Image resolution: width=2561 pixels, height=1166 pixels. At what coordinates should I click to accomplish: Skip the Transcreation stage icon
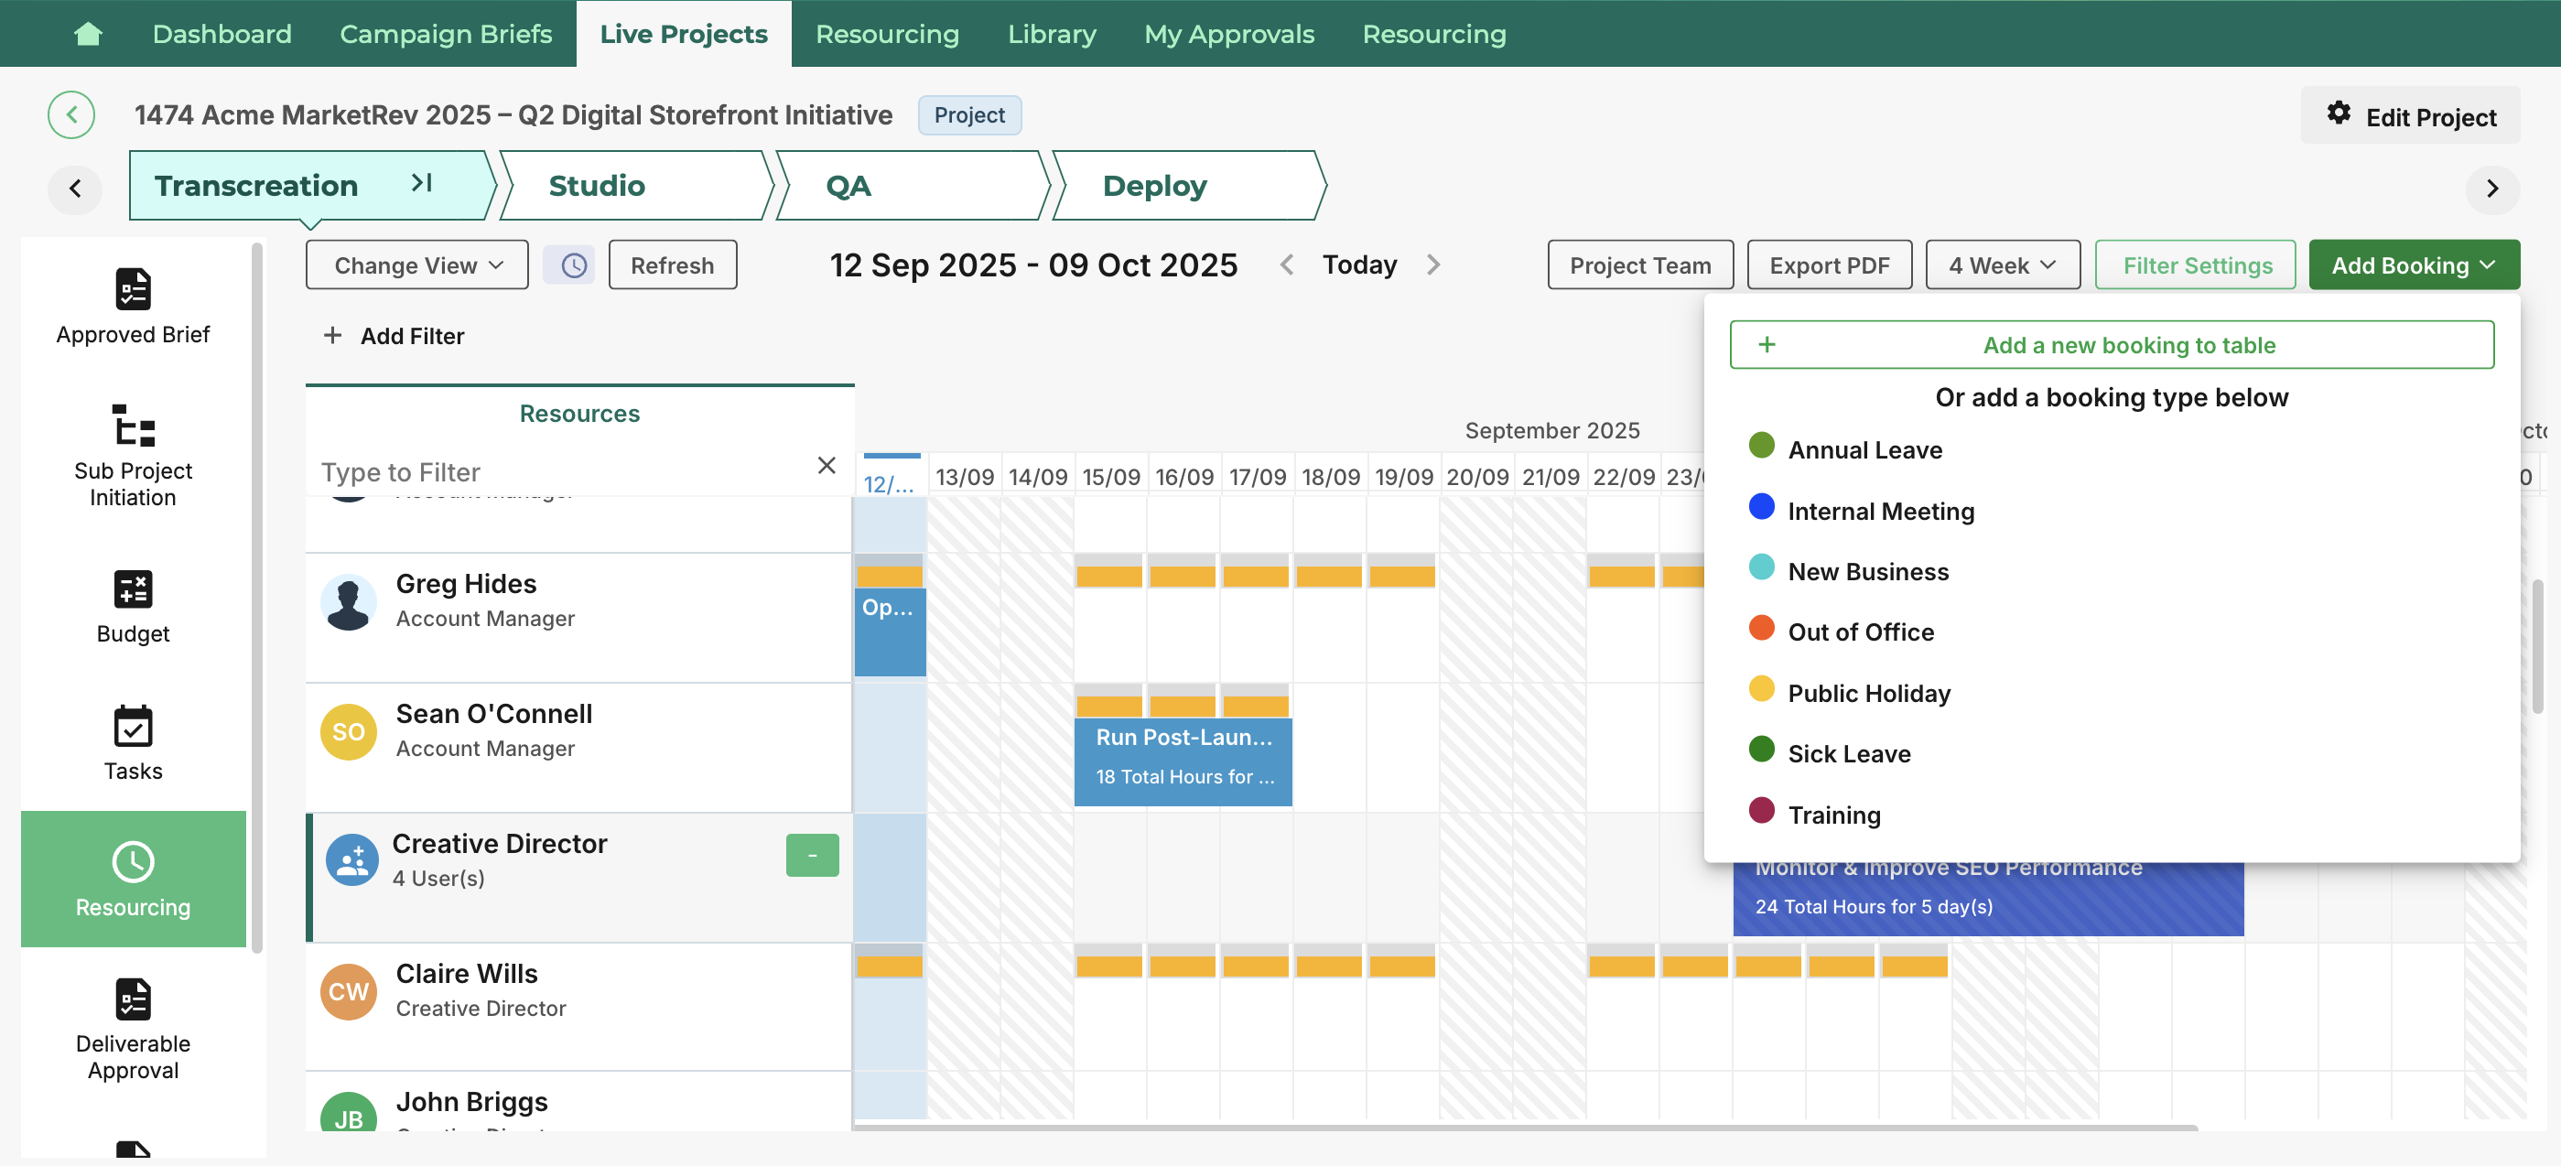pos(422,183)
